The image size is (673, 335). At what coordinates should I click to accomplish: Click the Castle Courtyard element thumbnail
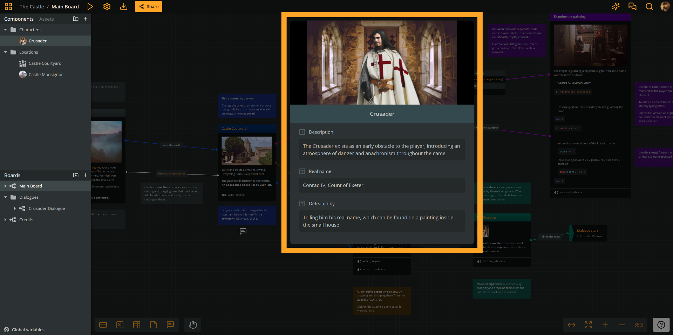[247, 151]
